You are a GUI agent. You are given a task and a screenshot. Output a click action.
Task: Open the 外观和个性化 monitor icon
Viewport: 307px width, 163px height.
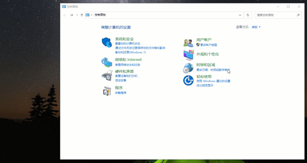(x=188, y=55)
